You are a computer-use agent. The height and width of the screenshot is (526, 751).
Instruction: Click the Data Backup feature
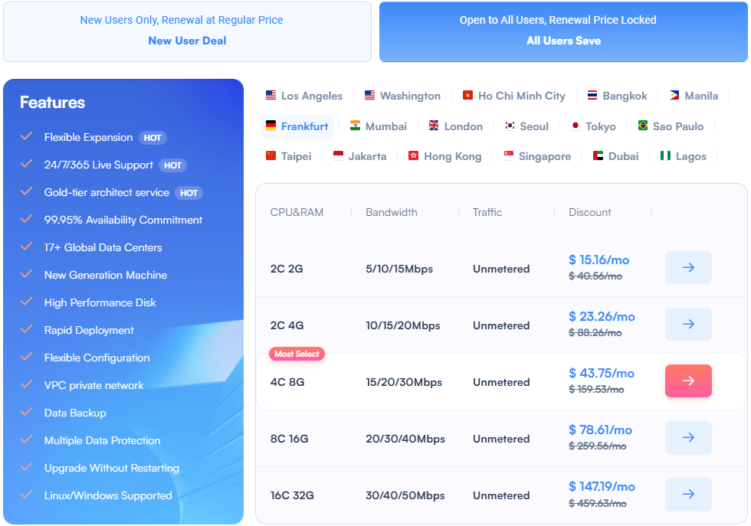(x=75, y=413)
